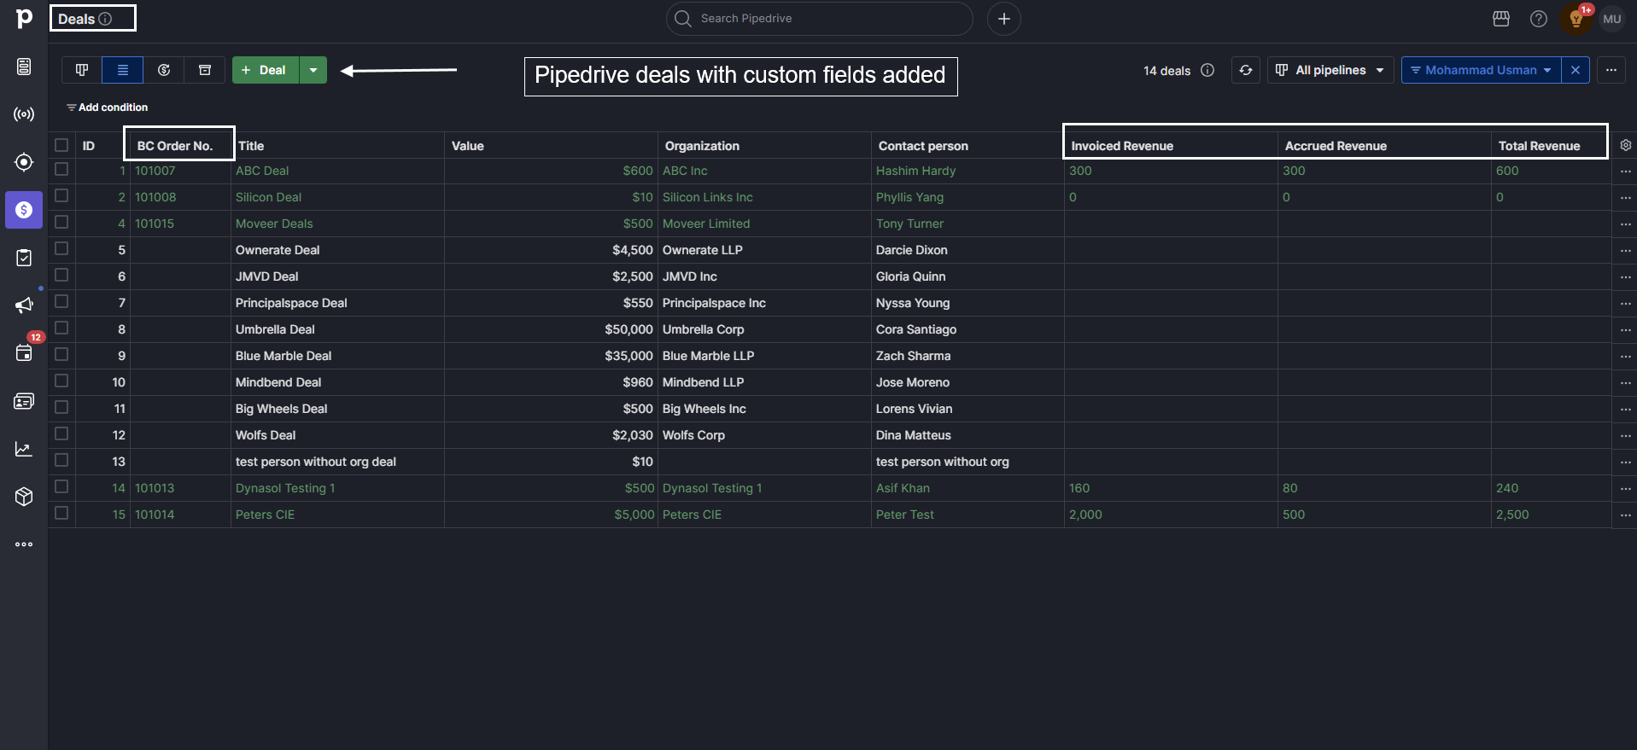Image resolution: width=1637 pixels, height=750 pixels.
Task: Click Add condition filter link
Action: click(x=108, y=108)
